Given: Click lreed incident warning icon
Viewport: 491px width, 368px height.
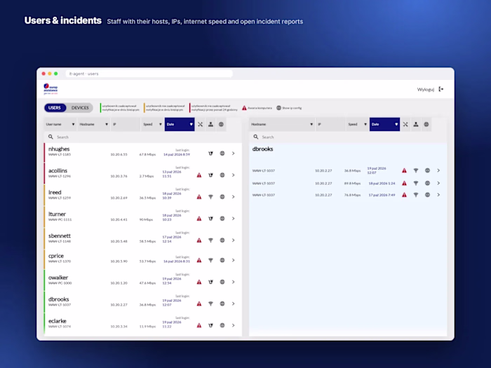Looking at the screenshot, I should click(199, 197).
